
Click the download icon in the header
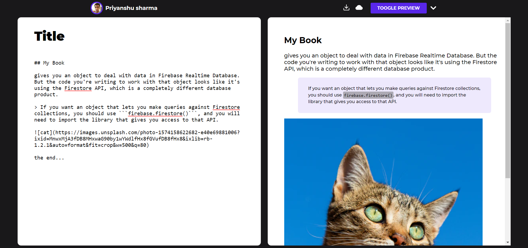pos(346,8)
